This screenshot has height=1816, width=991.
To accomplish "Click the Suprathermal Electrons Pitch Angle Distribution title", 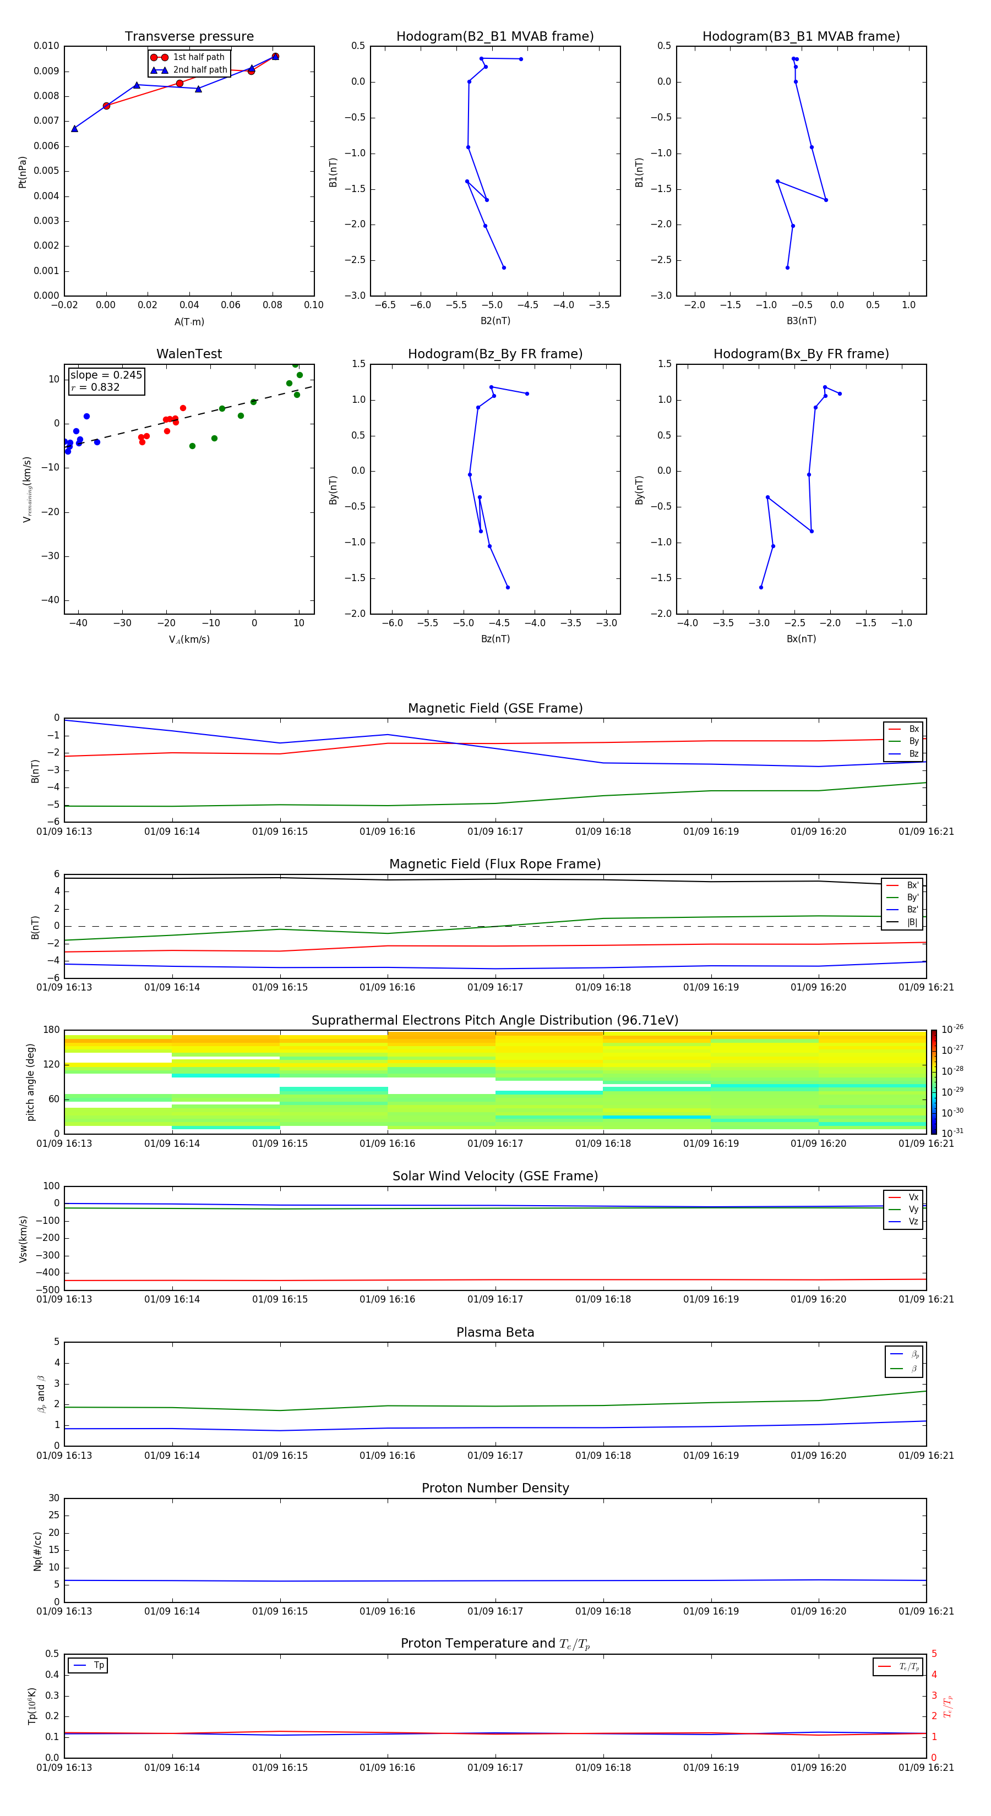I will click(x=494, y=1020).
